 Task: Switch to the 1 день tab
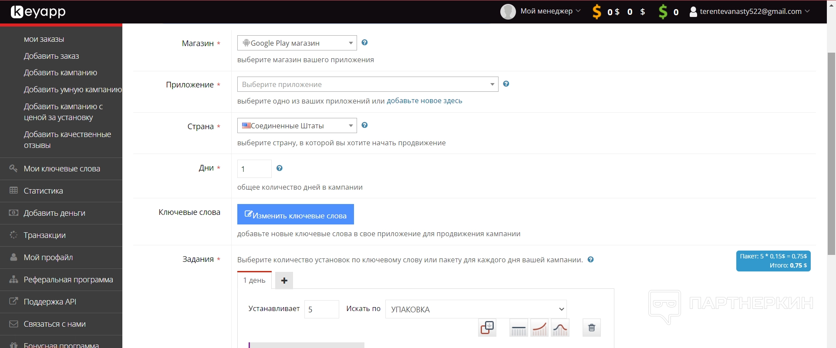coord(254,280)
